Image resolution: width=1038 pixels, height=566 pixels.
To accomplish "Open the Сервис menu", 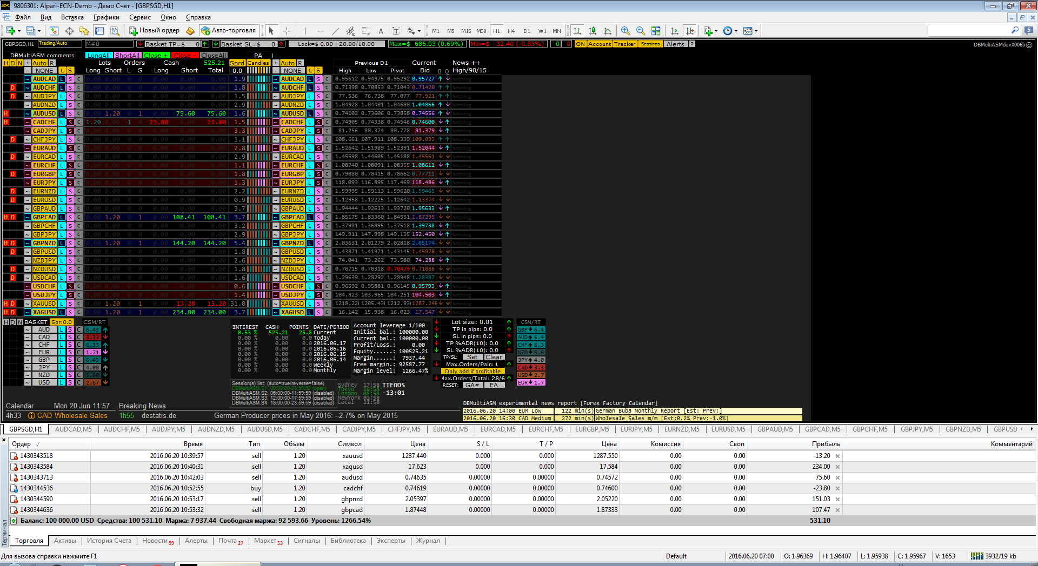I will (x=140, y=17).
